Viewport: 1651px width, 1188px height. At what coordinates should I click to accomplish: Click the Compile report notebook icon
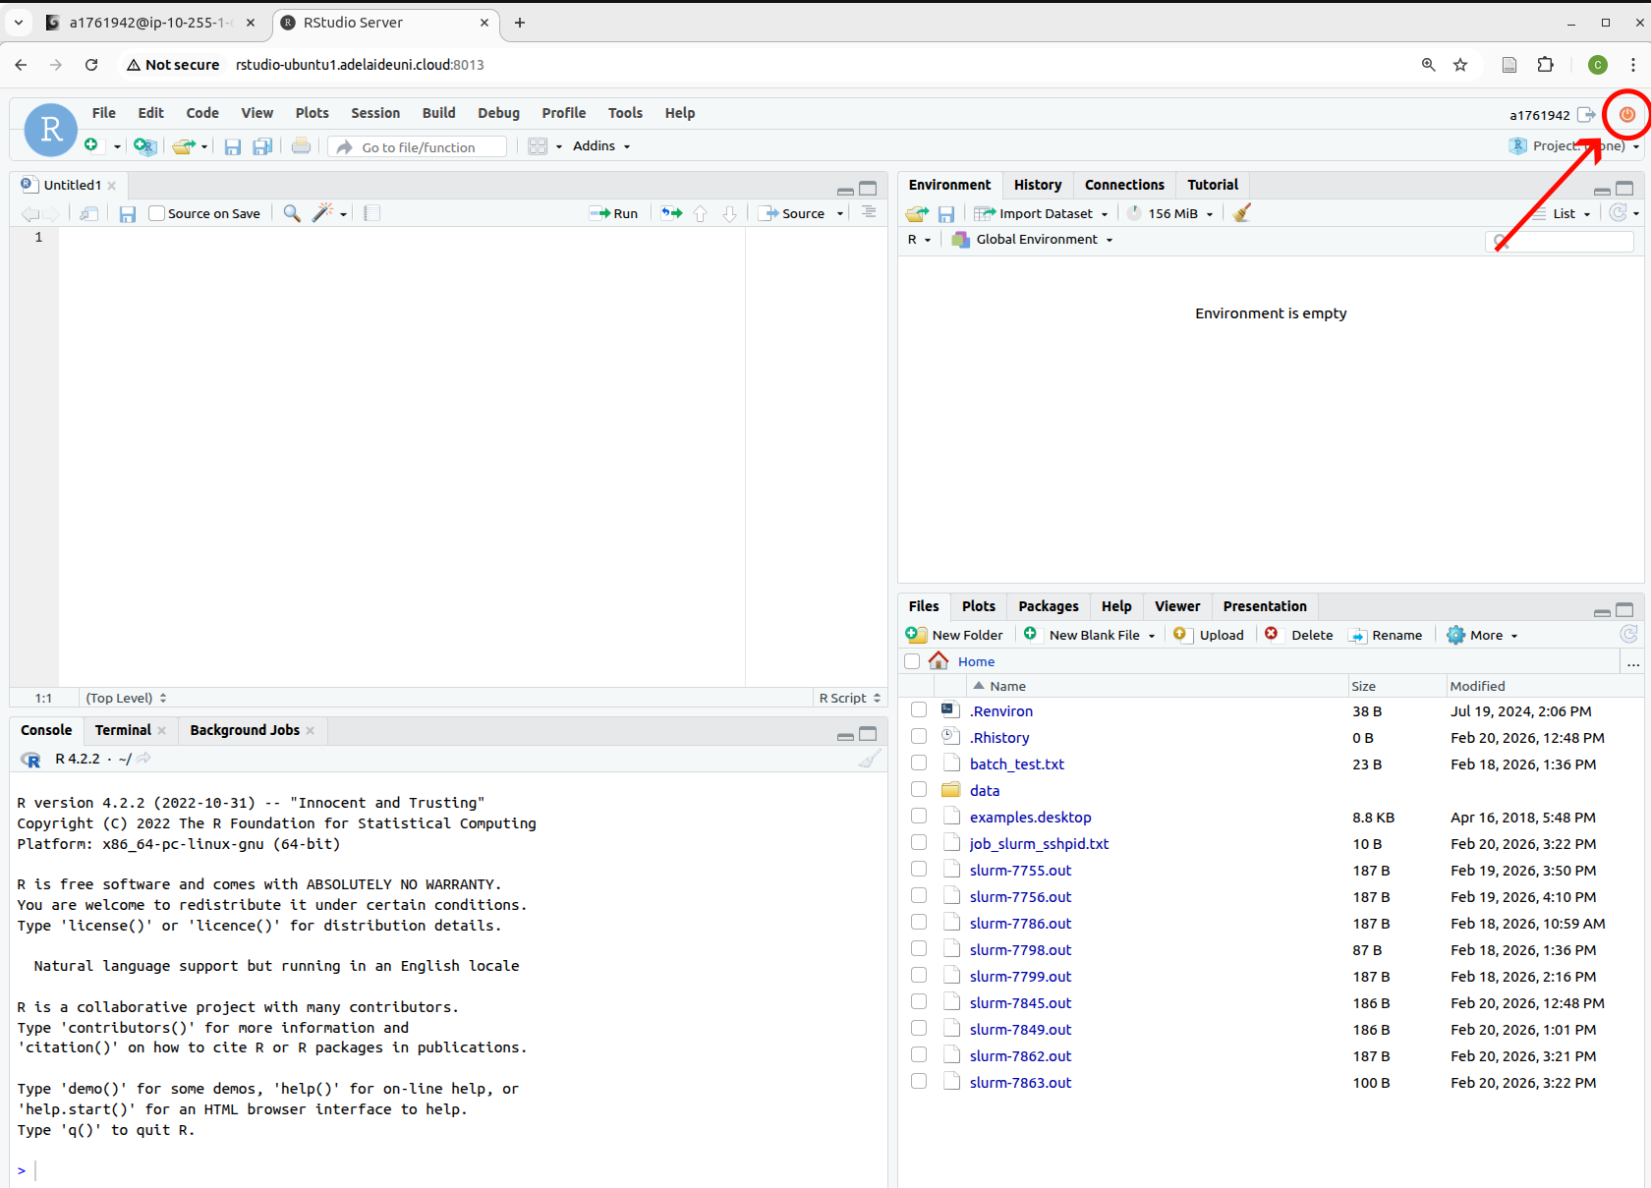(371, 213)
